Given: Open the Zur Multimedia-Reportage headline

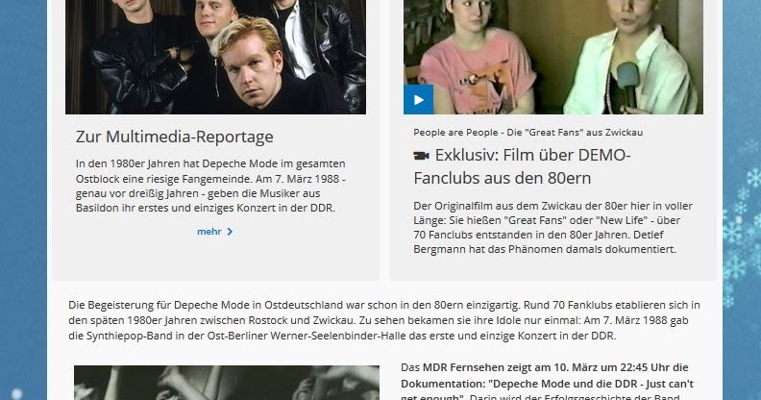Looking at the screenshot, I should pos(174,137).
